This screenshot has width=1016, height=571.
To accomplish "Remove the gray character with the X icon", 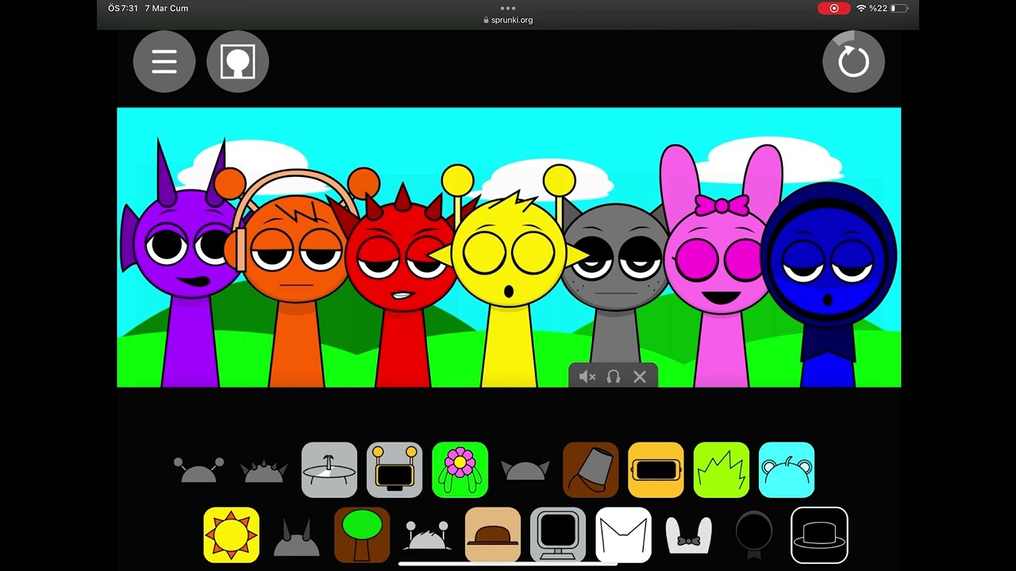I will pyautogui.click(x=640, y=377).
